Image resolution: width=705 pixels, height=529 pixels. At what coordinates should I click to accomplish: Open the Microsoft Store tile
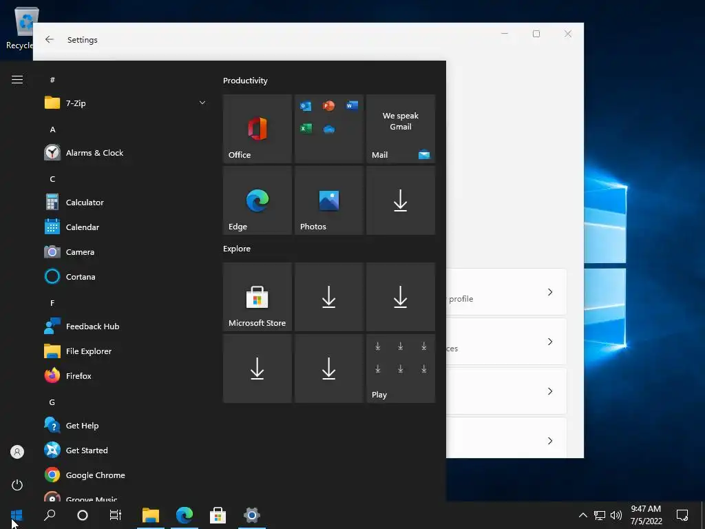click(x=257, y=297)
